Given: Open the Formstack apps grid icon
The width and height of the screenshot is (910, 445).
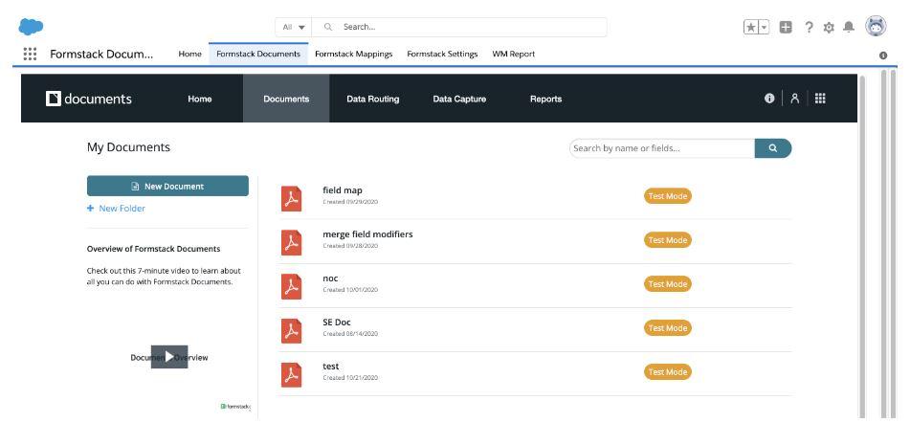Looking at the screenshot, I should tap(820, 99).
